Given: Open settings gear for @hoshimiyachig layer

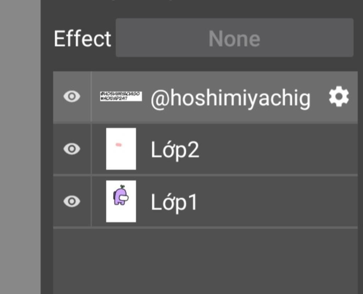Looking at the screenshot, I should pos(339,96).
